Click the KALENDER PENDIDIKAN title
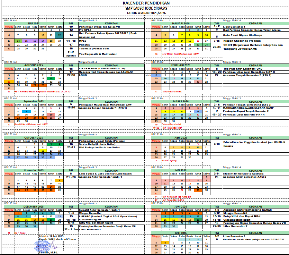289x255 pixels. tap(144, 3)
